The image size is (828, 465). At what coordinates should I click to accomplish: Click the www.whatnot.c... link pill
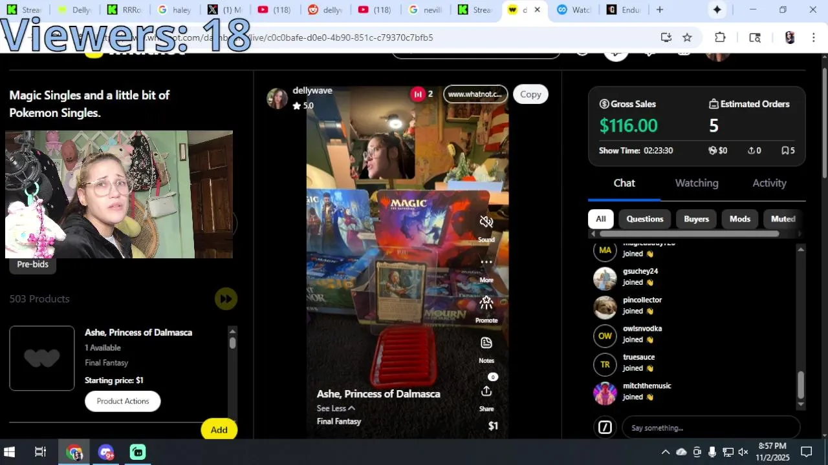tap(475, 94)
